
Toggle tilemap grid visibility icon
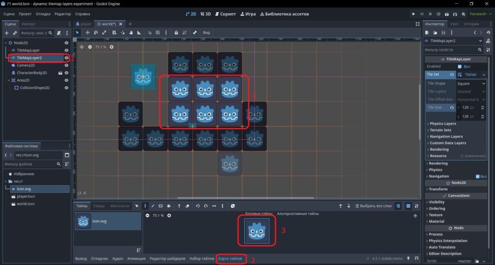(408, 206)
